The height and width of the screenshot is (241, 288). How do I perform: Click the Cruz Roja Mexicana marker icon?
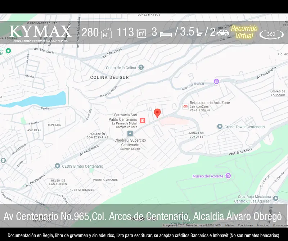pos(275,198)
